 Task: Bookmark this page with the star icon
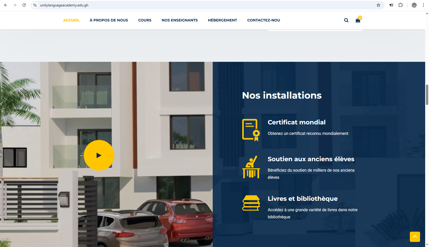[378, 5]
